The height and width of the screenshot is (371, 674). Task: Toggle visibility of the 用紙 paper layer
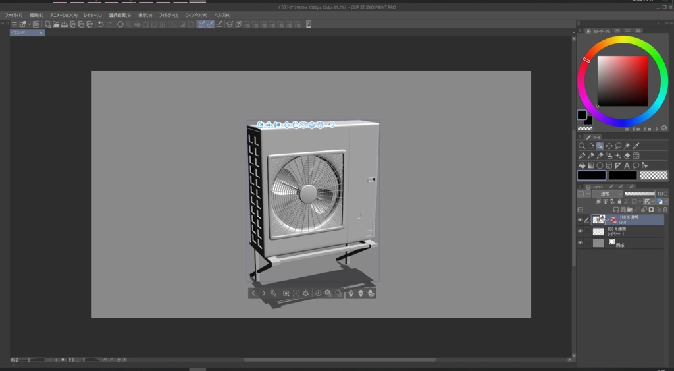pos(581,243)
